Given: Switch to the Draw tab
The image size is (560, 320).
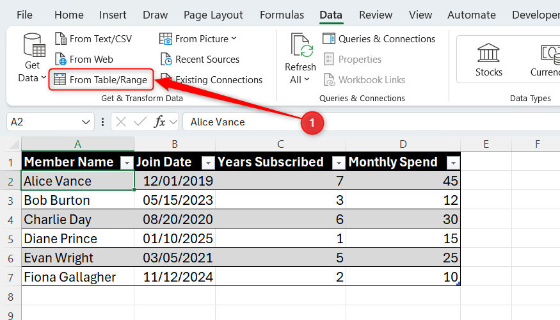Looking at the screenshot, I should [155, 15].
